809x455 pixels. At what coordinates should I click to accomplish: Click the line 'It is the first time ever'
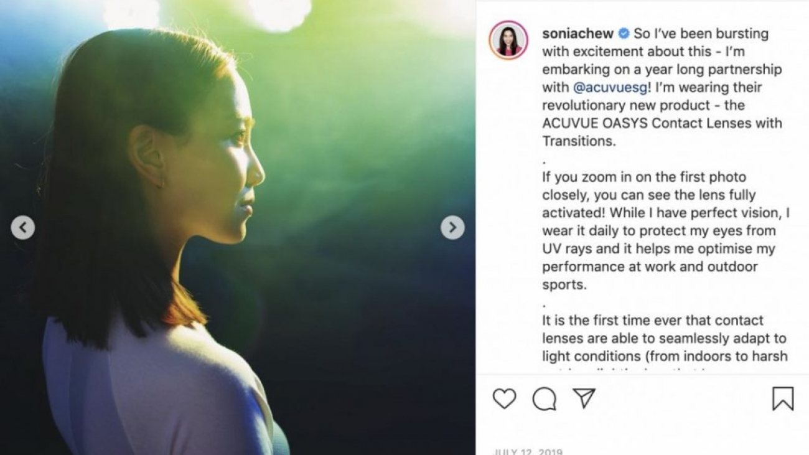click(x=652, y=321)
